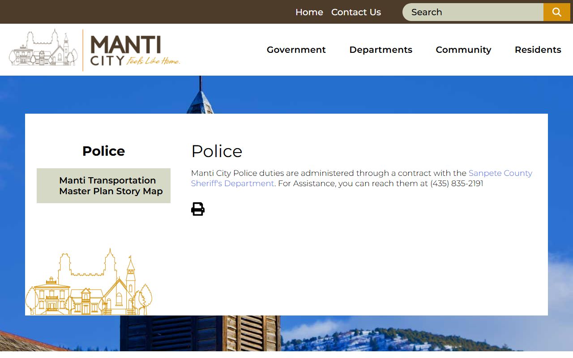The height and width of the screenshot is (358, 573).
Task: Click the main Police page title
Action: [x=217, y=151]
